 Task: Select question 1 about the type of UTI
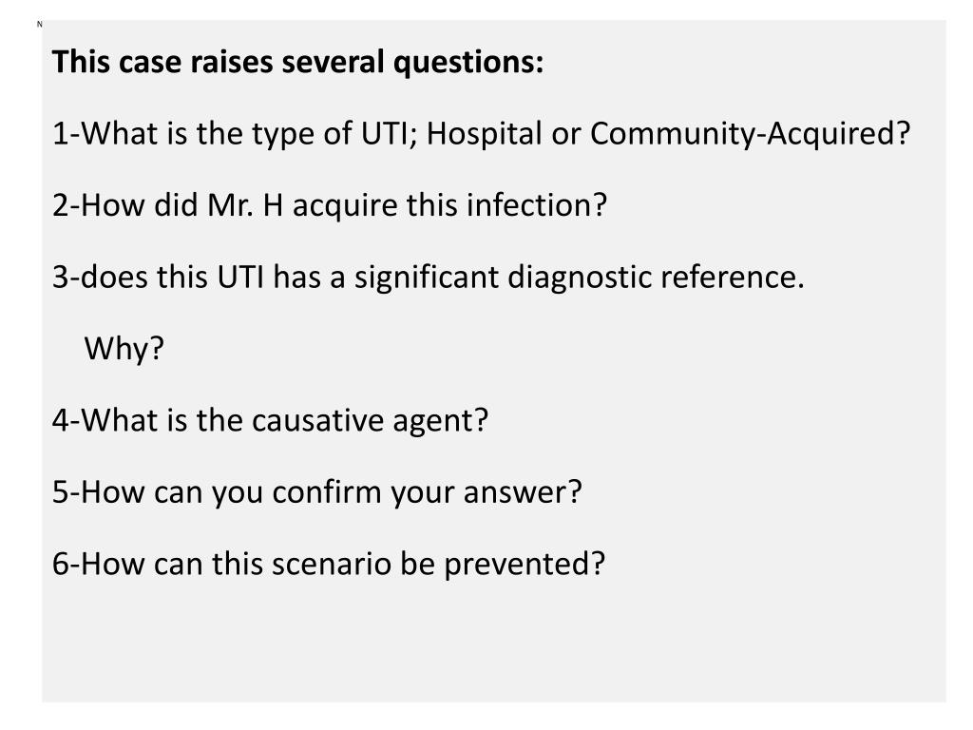[x=481, y=133]
